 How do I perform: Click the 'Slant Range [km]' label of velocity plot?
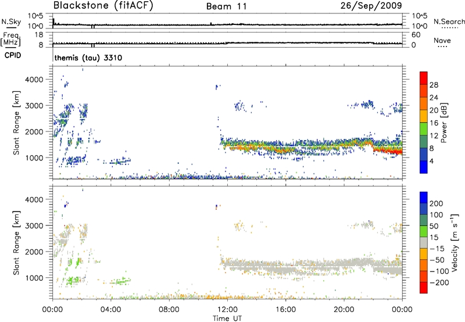(16, 242)
